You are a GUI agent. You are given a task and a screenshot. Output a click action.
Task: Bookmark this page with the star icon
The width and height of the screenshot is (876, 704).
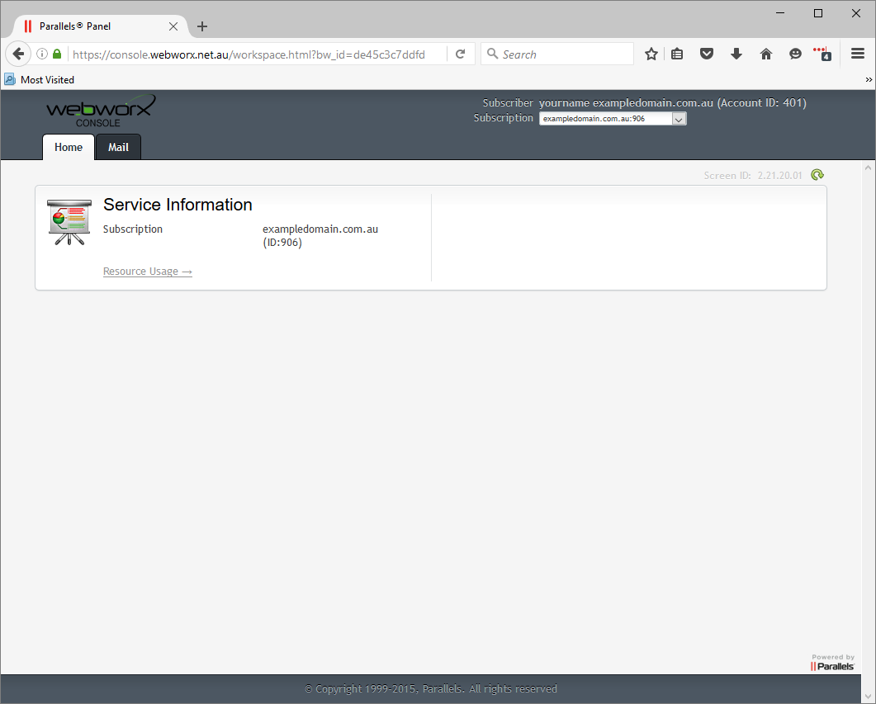651,54
